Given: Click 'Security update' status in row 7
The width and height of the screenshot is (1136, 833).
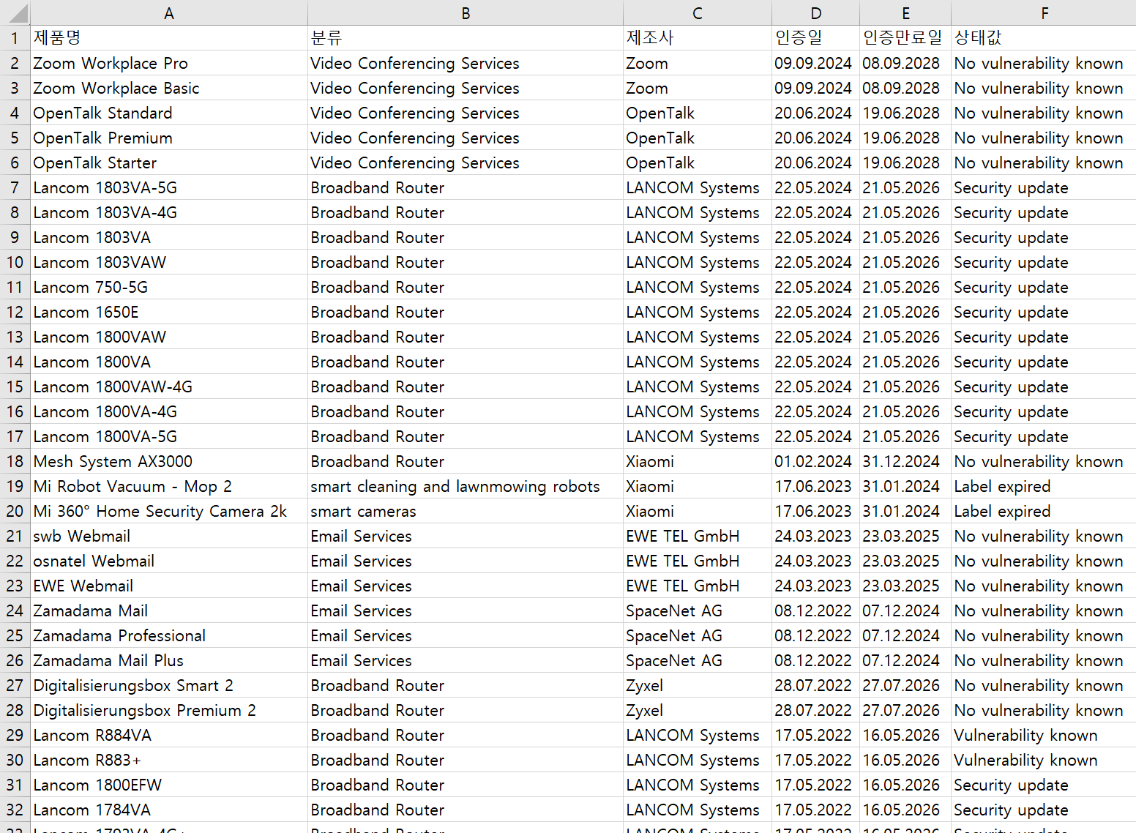Looking at the screenshot, I should point(1044,187).
